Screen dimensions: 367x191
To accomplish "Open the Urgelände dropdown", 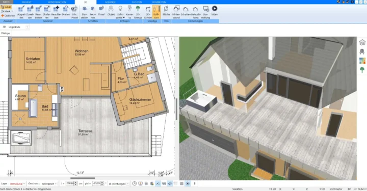I will (28, 27).
